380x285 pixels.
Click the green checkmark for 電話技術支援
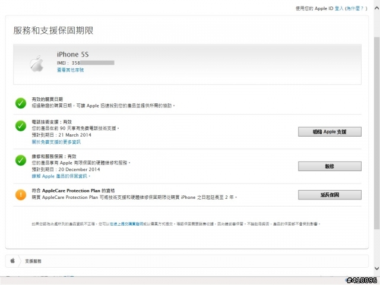click(x=21, y=126)
